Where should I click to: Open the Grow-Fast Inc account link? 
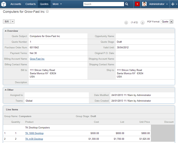(37, 59)
